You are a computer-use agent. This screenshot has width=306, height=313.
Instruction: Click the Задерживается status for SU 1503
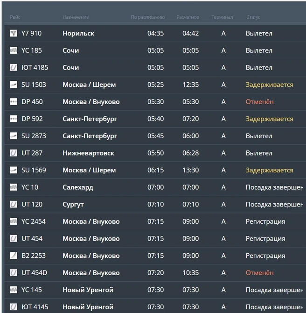click(x=269, y=85)
